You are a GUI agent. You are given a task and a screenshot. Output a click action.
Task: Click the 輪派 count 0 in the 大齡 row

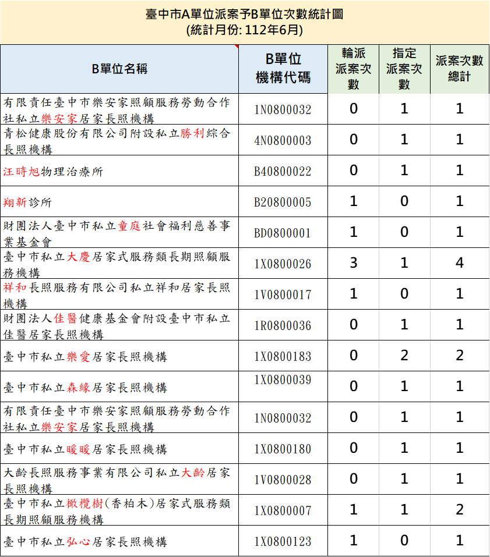[x=354, y=479]
